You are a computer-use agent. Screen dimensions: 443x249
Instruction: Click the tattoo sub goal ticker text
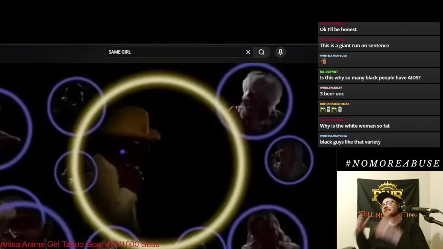point(80,245)
